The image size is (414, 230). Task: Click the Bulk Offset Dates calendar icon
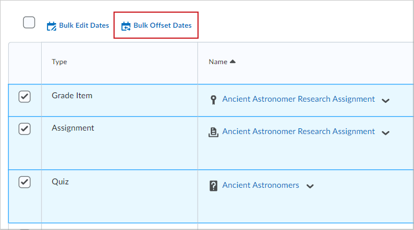(126, 26)
